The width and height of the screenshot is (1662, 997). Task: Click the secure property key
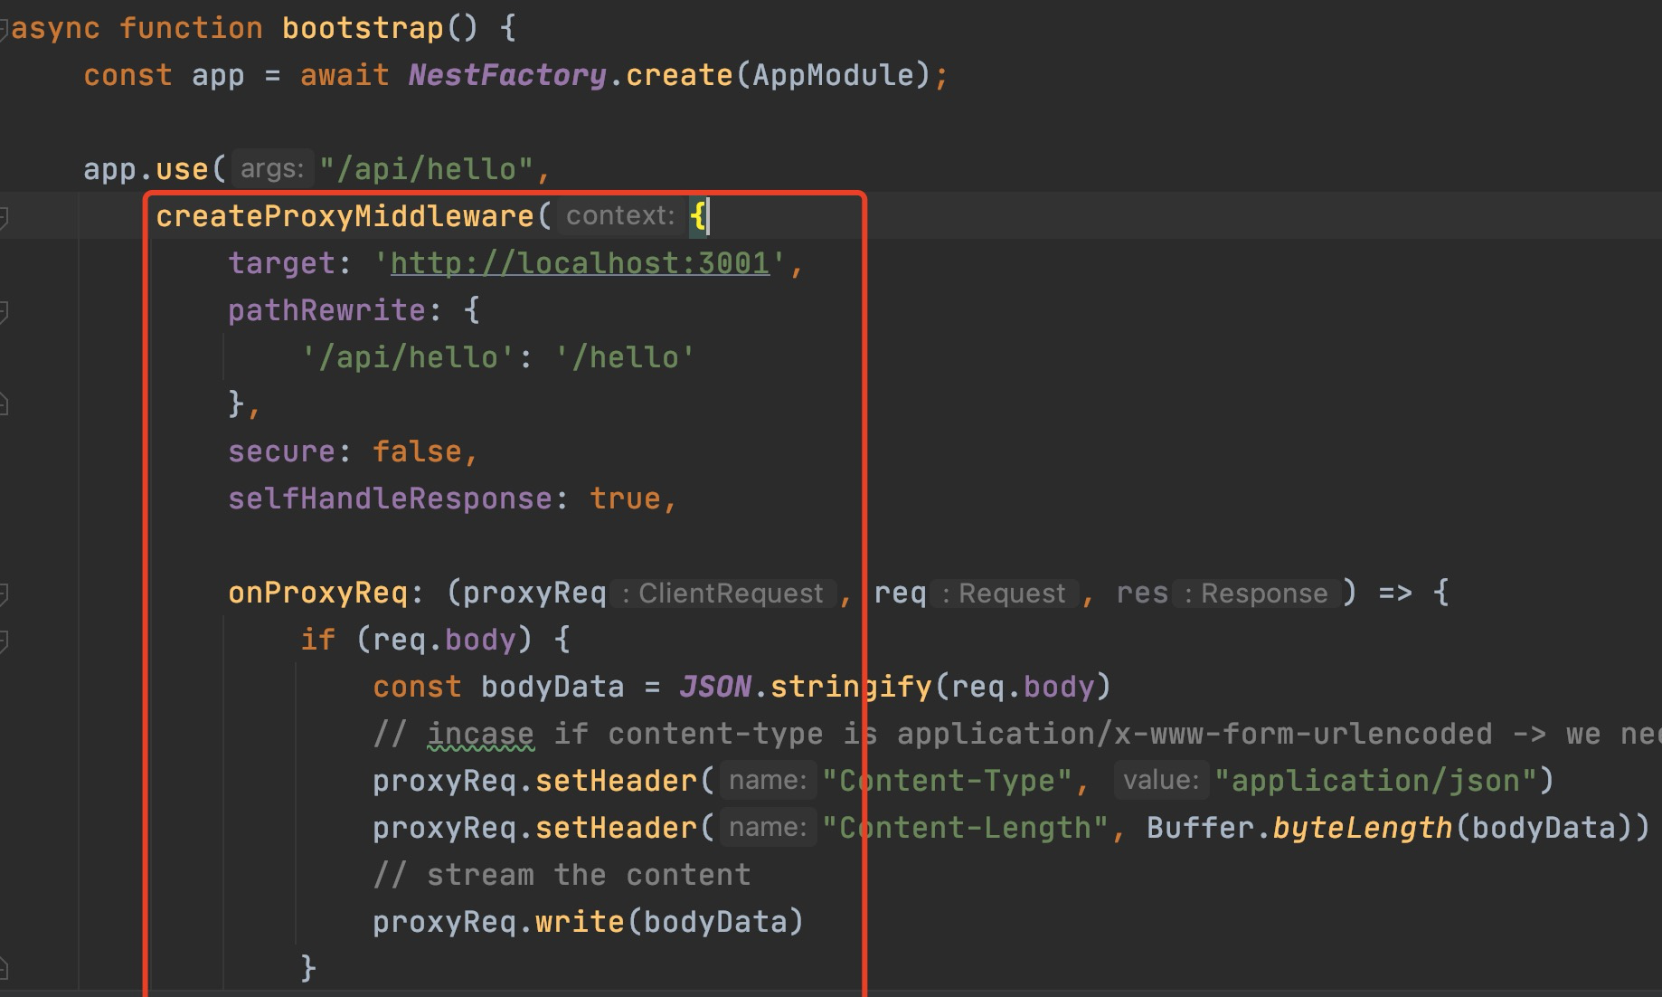coord(281,451)
